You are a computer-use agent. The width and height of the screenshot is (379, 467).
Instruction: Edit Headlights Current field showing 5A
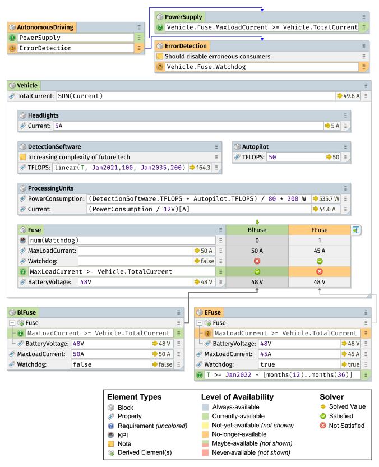click(188, 126)
